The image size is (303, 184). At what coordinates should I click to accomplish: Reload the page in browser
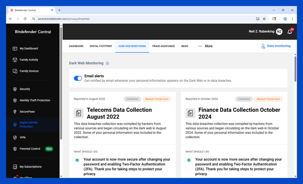25,19
